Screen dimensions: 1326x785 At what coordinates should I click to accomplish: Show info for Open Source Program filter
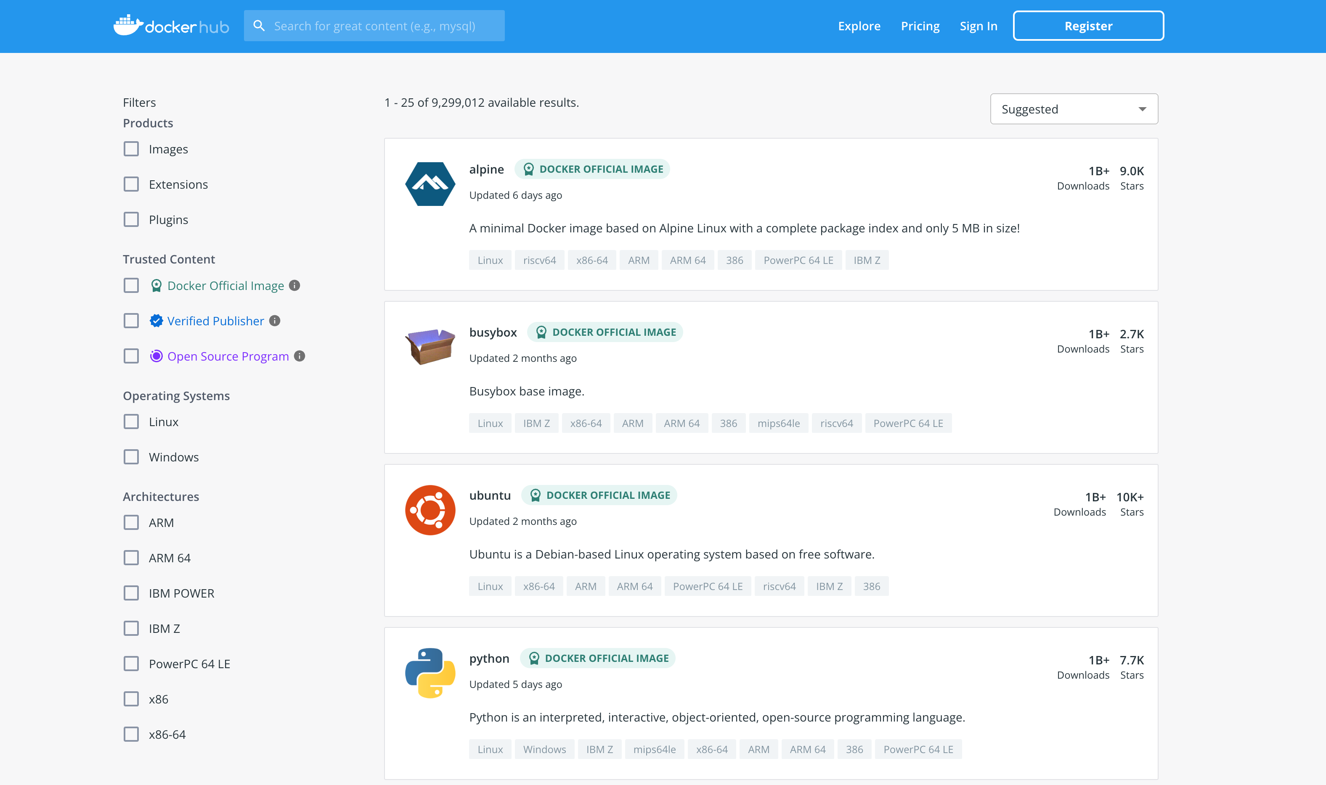click(x=299, y=356)
